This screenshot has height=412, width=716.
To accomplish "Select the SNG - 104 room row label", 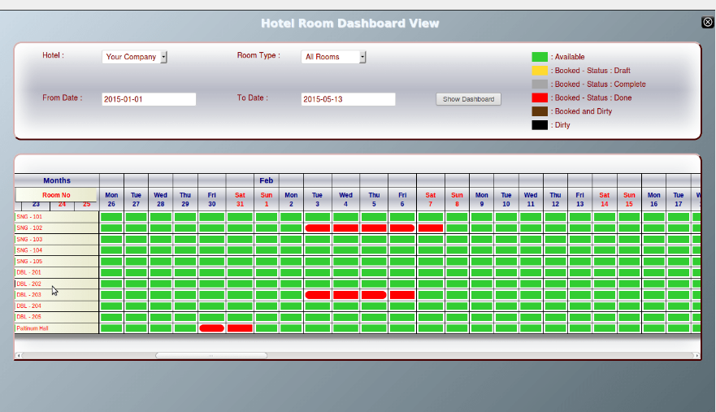I will (30, 250).
